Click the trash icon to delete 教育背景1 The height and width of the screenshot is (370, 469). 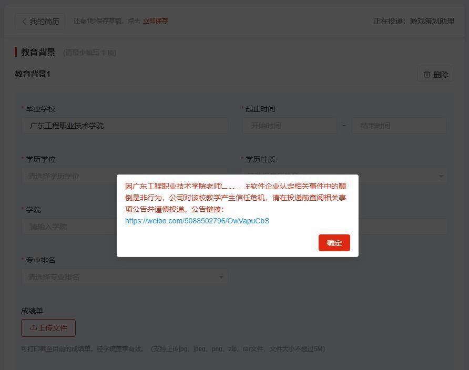tap(427, 74)
